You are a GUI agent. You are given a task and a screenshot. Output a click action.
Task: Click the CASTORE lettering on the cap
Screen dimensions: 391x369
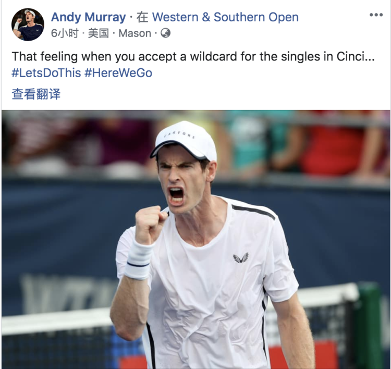coord(179,135)
